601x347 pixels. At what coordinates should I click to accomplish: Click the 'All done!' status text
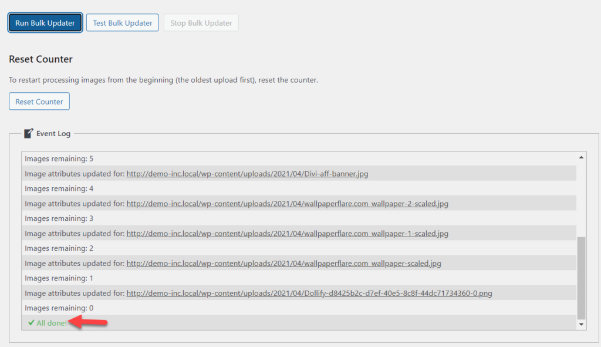[52, 323]
